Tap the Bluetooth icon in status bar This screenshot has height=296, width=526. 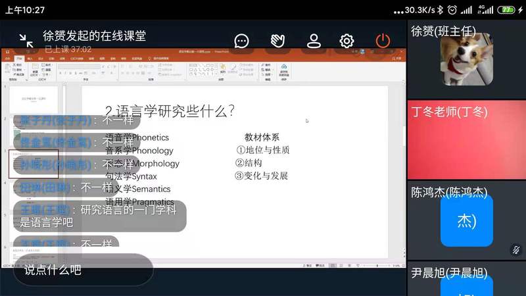coord(451,10)
